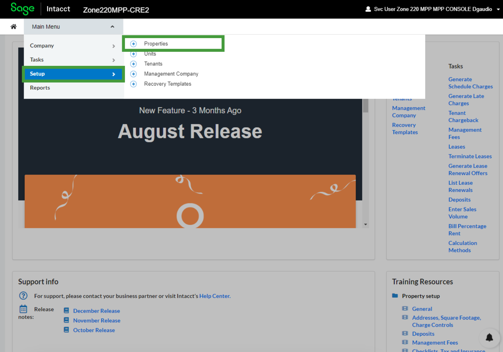This screenshot has width=503, height=352.
Task: Open December Release notes
Action: (x=96, y=311)
